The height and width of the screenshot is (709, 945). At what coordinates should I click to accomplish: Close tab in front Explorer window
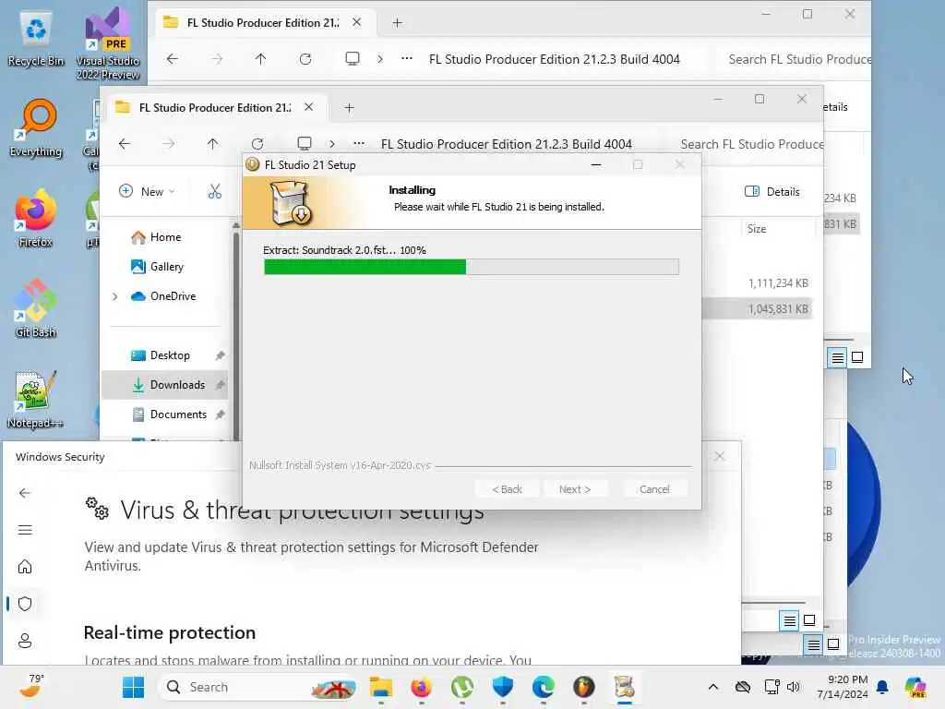click(308, 107)
